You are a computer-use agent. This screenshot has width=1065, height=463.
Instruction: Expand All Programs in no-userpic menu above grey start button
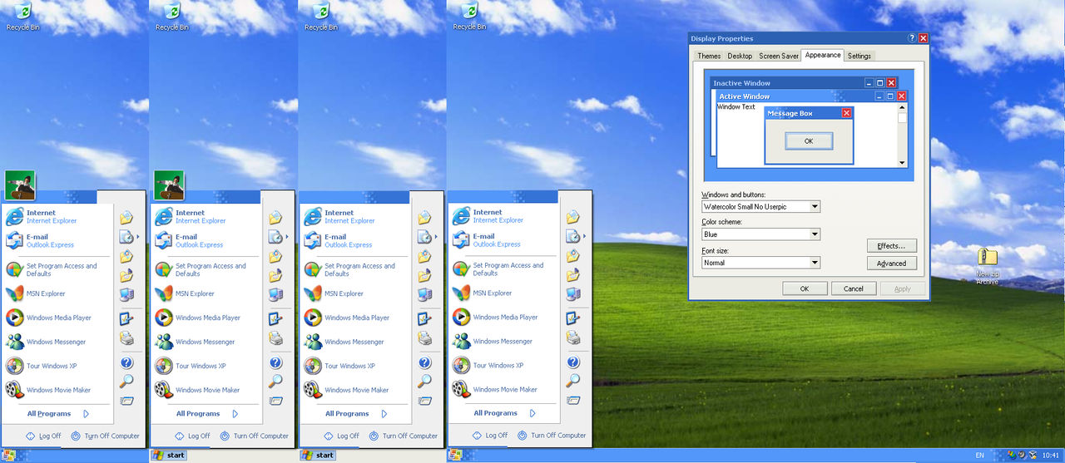pos(357,413)
